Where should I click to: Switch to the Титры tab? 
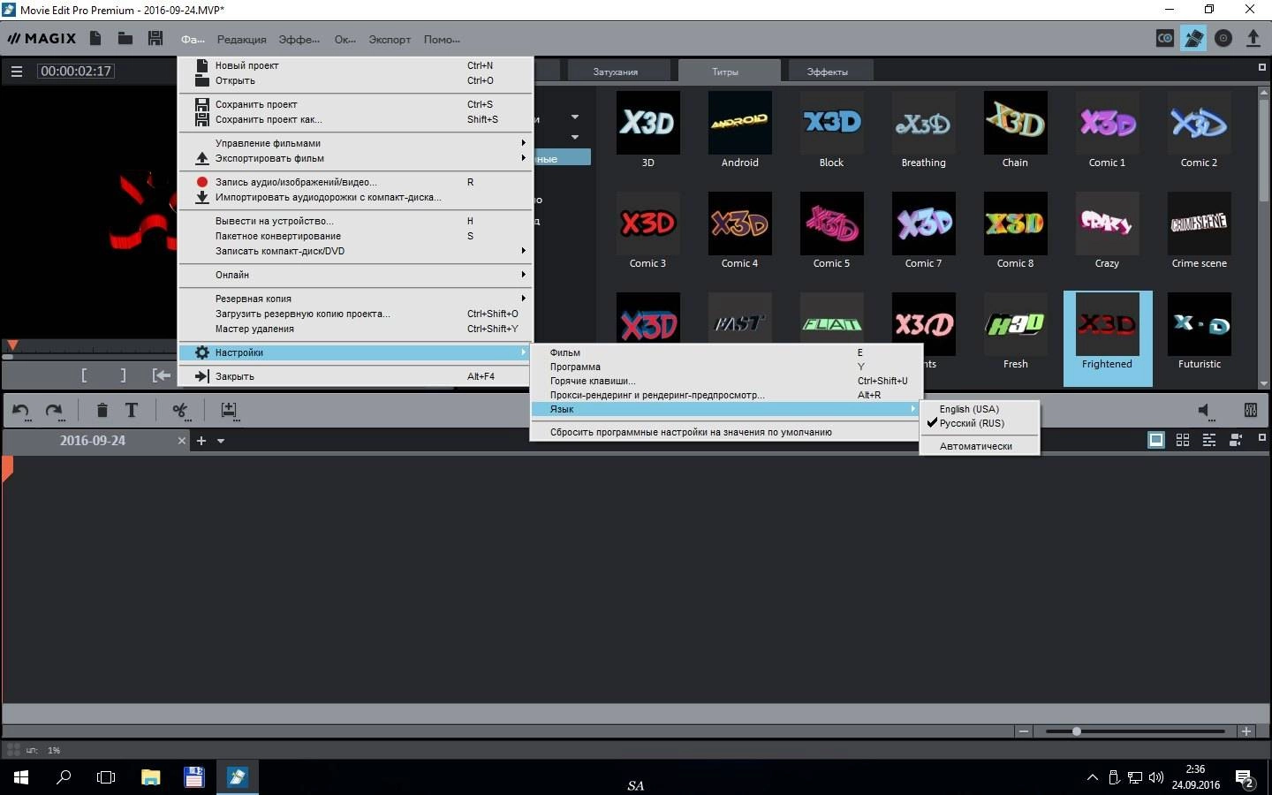pyautogui.click(x=729, y=72)
